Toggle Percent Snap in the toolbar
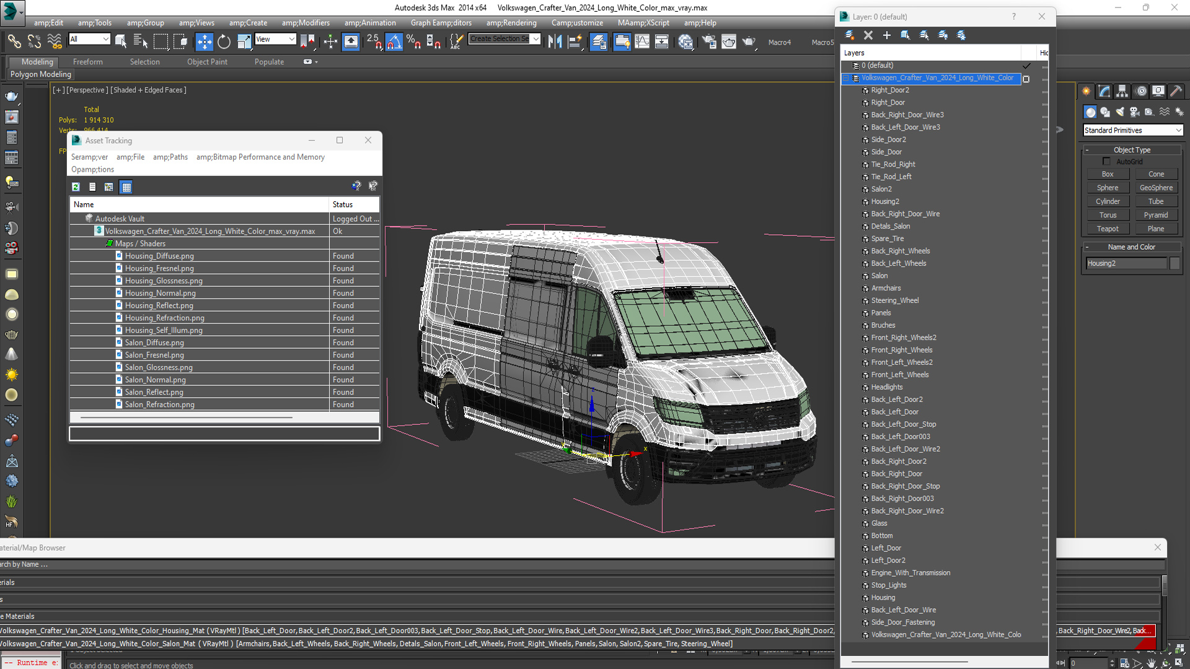 pos(414,41)
